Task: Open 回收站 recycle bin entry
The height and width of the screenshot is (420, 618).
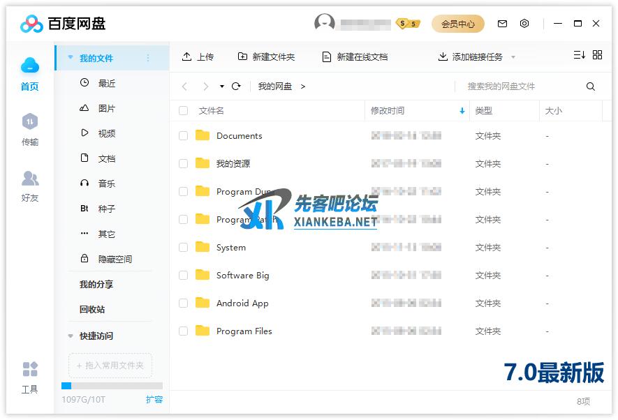Action: (x=92, y=310)
